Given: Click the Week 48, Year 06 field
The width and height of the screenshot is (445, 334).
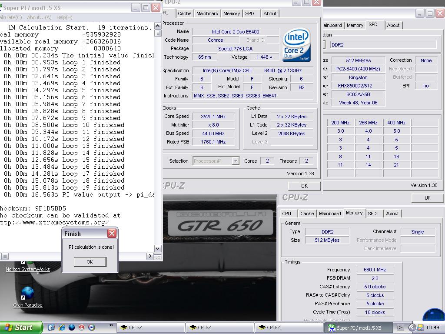Looking at the screenshot, I should point(358,103).
